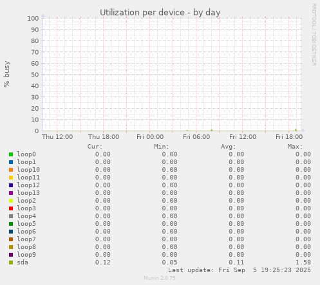Click the sda spike near Fri 18:00
Viewport: 320px width, 285px height.
point(296,130)
